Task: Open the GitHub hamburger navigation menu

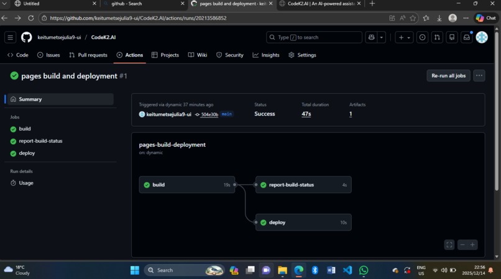Action: click(10, 37)
